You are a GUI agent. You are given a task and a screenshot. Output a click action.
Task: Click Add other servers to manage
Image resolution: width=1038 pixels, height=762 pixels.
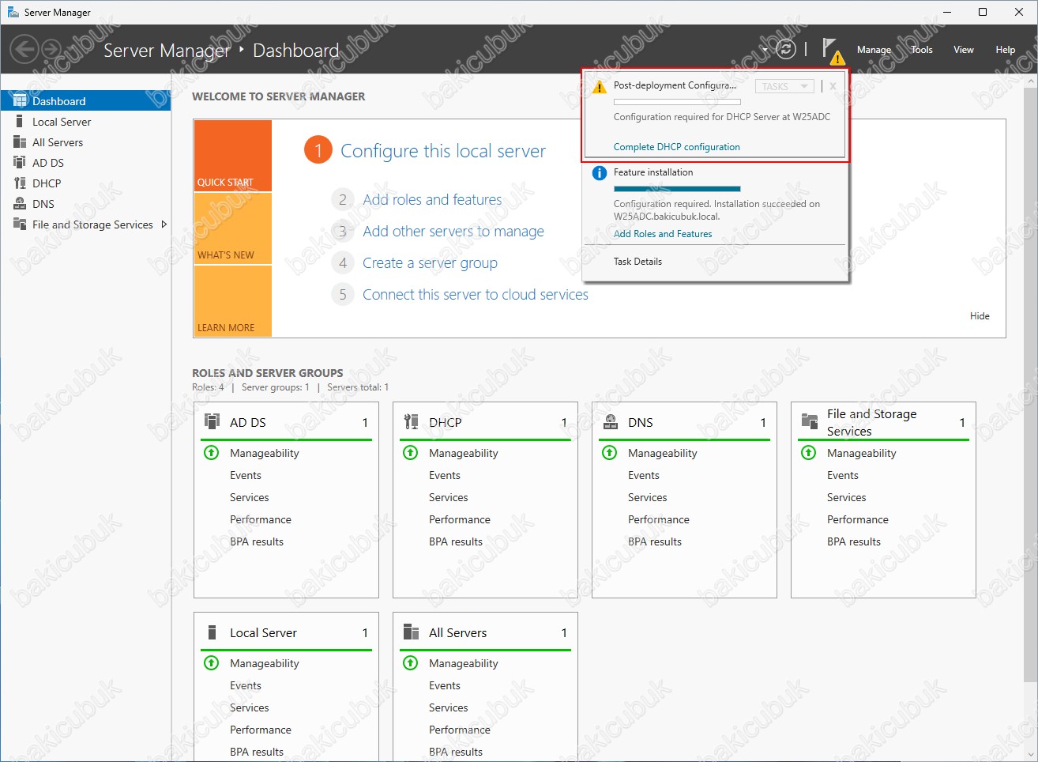(453, 232)
